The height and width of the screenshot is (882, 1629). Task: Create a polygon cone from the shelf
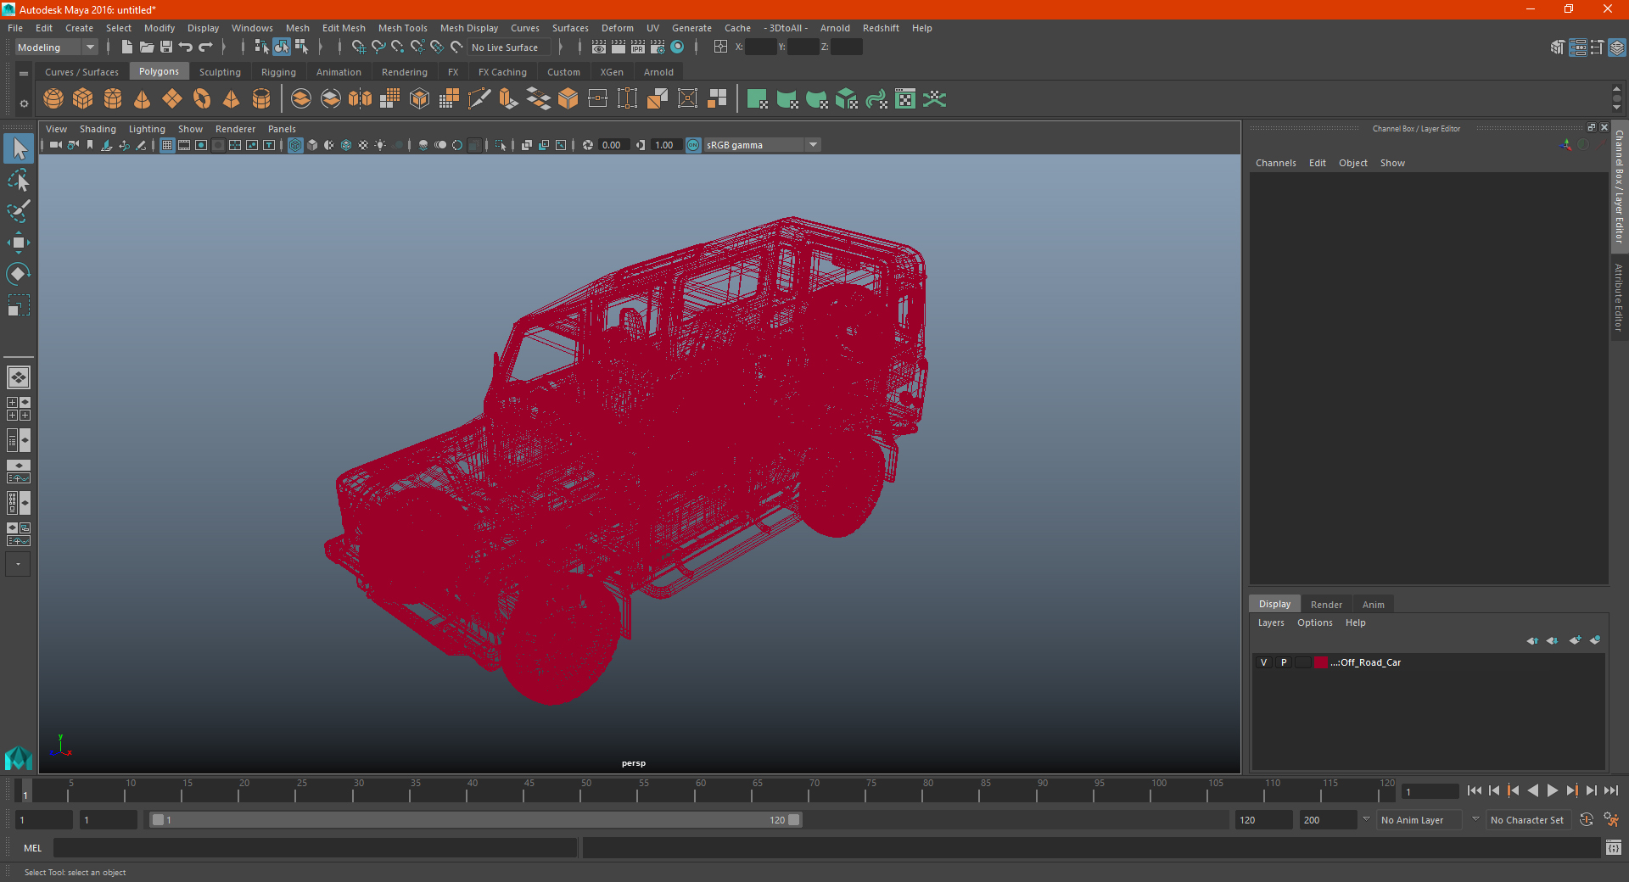click(x=143, y=99)
